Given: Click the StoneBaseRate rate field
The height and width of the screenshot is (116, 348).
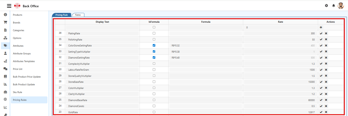Looking at the screenshot, I should coord(280,82).
